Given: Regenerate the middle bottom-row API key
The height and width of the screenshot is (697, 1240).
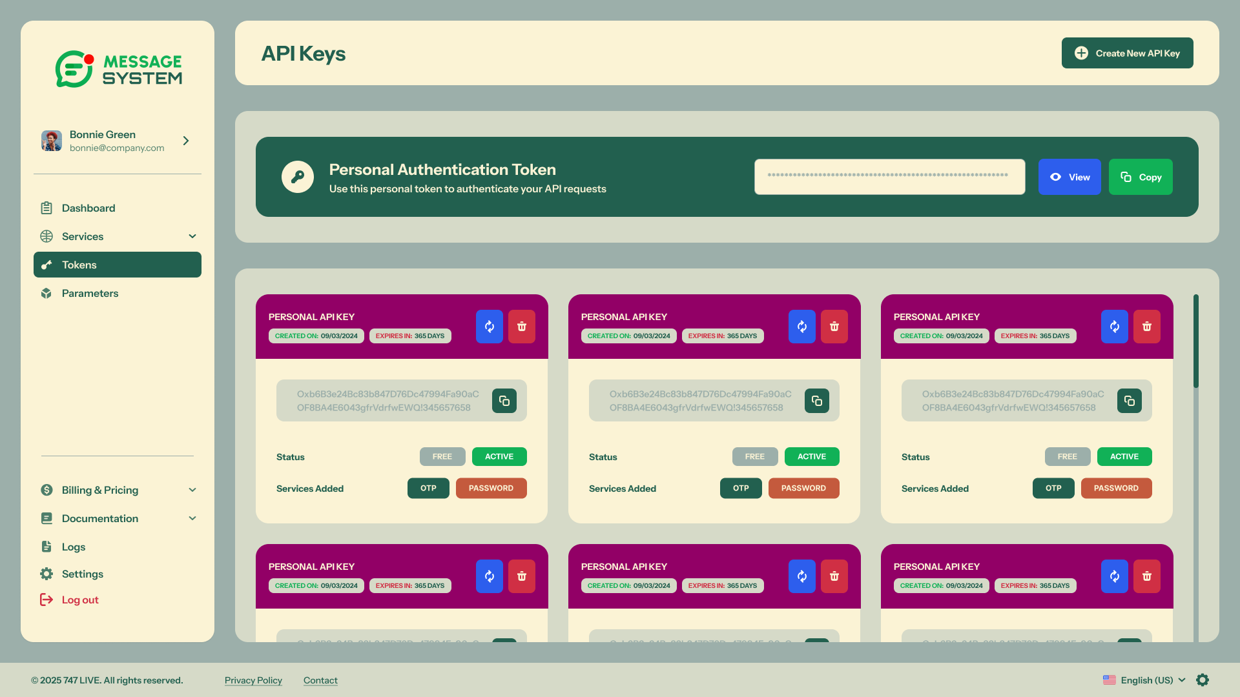Looking at the screenshot, I should point(802,576).
